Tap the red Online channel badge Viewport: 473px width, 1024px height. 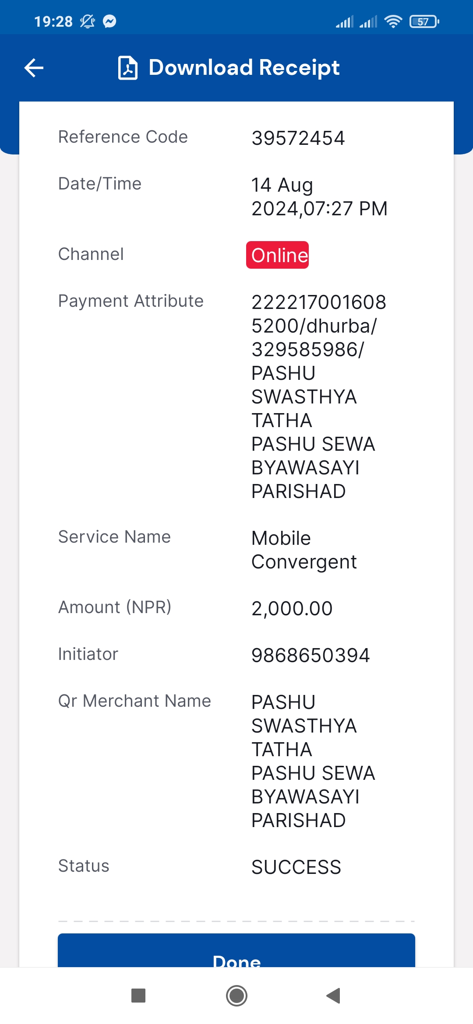pyautogui.click(x=277, y=255)
